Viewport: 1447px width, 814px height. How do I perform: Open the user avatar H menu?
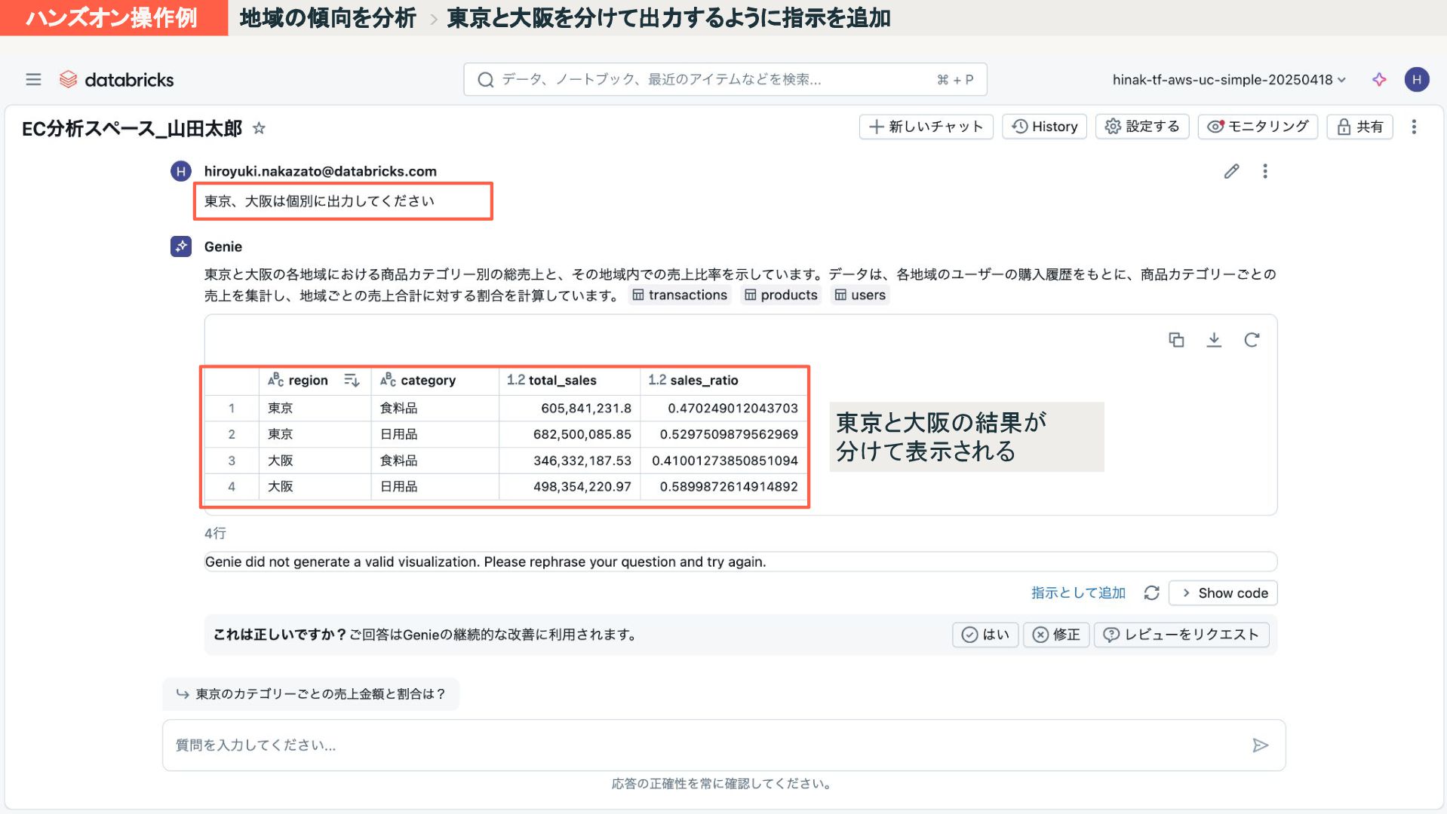(1416, 79)
